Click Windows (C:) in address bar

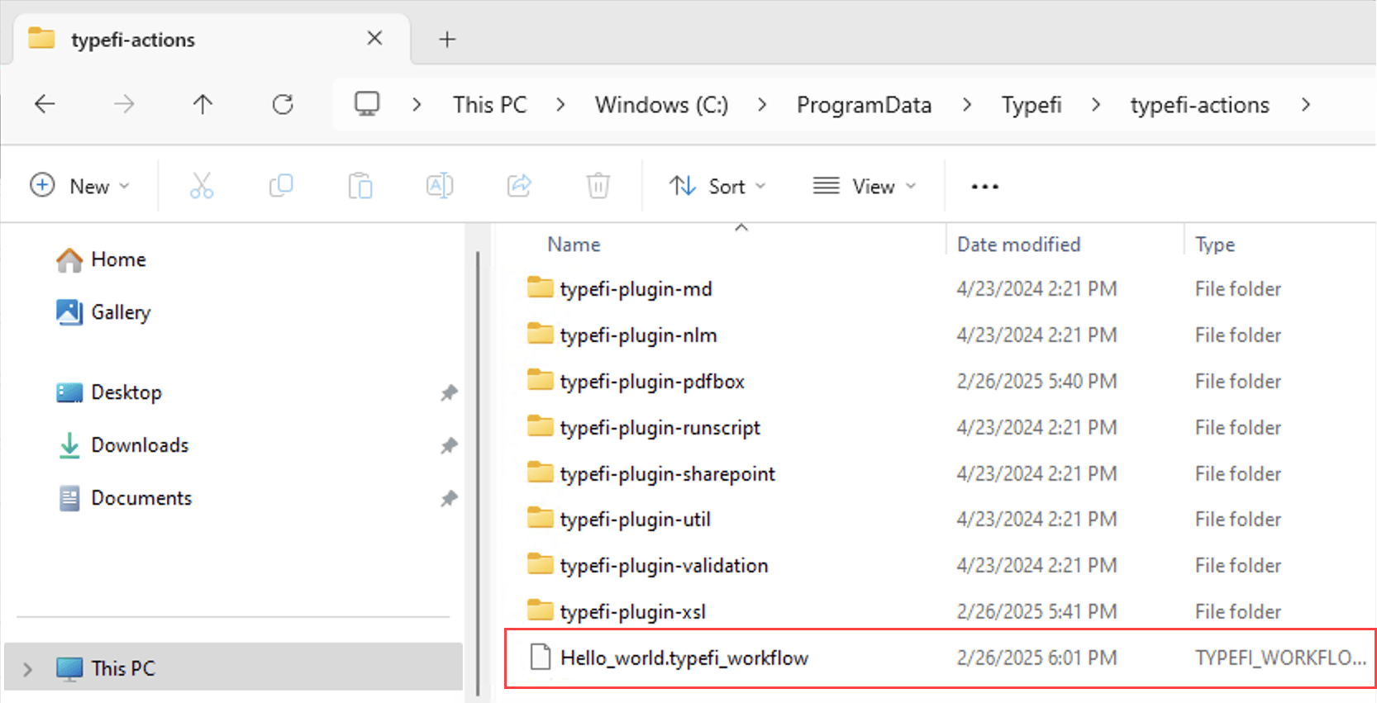pyautogui.click(x=661, y=105)
